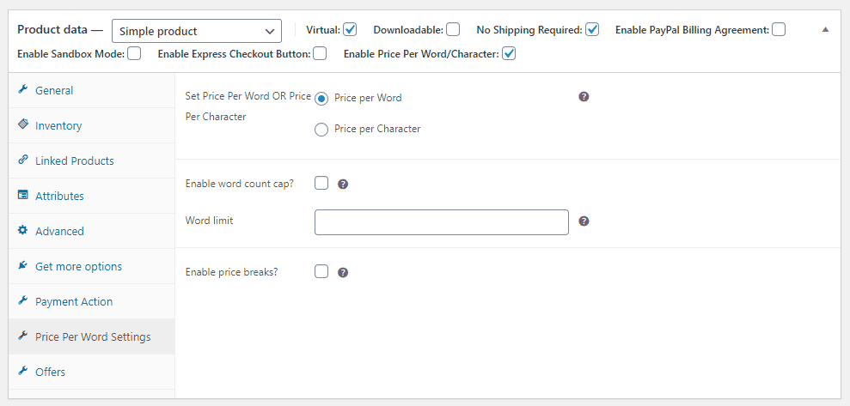Click the Linked Products chain icon

[x=22, y=160]
